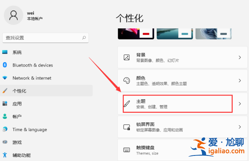Click the Wi-Fi network icon

pos(5,78)
